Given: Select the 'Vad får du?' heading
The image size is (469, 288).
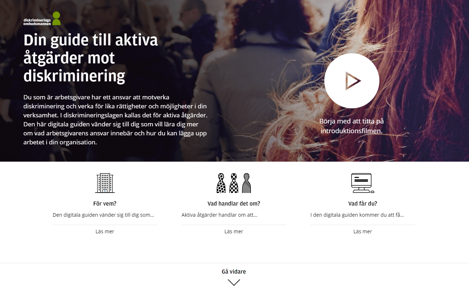Looking at the screenshot, I should pyautogui.click(x=363, y=203).
